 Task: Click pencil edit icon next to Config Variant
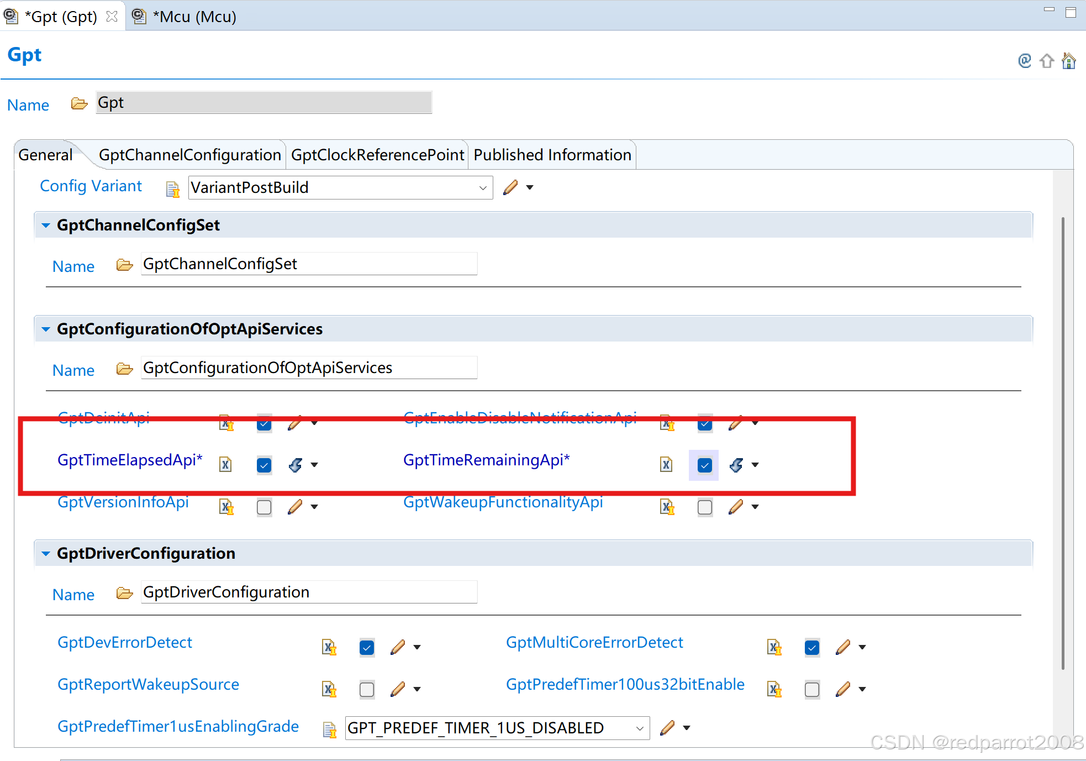pyautogui.click(x=510, y=187)
